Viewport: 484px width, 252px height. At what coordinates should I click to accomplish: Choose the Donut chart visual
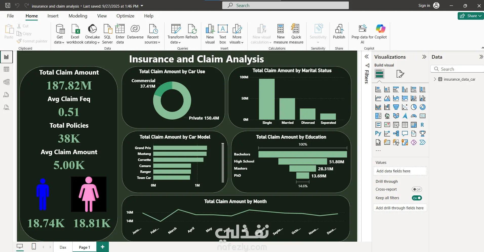coord(422,107)
